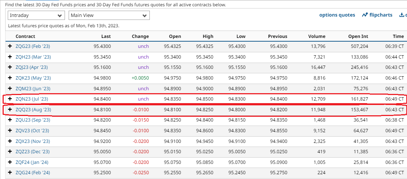Viewport: 407px width, 179px height.
Task: Sort table by Last column header
Action: click(106, 36)
